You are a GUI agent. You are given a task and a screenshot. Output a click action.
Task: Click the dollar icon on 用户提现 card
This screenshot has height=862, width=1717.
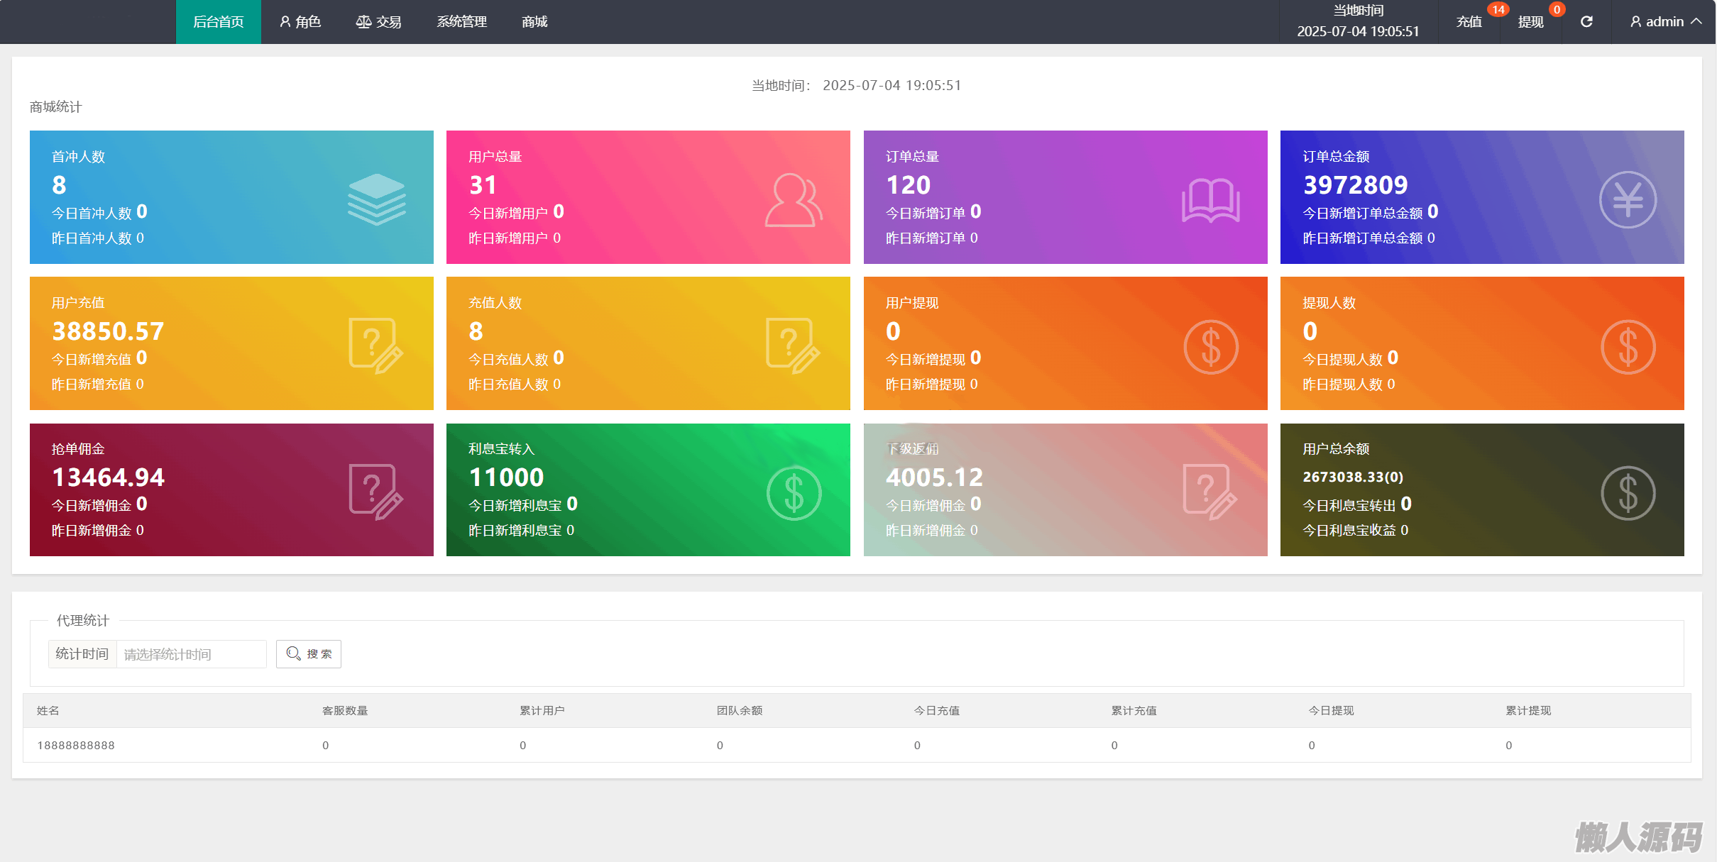point(1210,347)
